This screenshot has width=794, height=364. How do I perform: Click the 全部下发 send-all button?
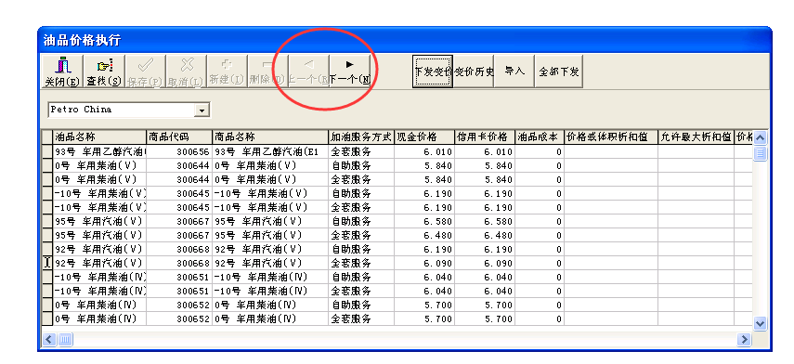558,71
